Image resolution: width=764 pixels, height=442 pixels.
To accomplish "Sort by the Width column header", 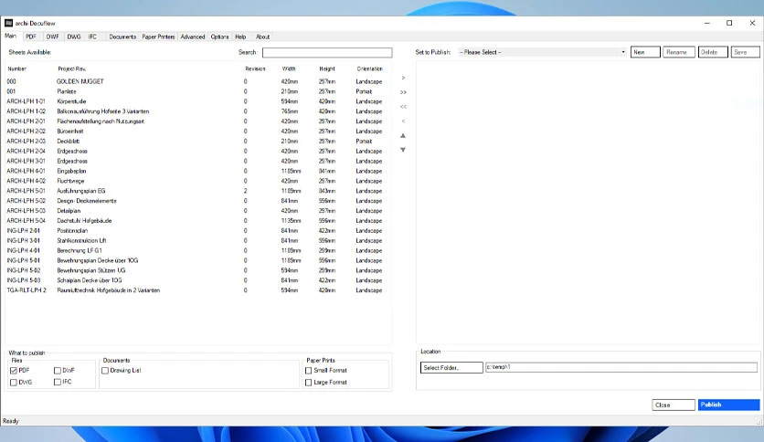I will click(x=289, y=68).
